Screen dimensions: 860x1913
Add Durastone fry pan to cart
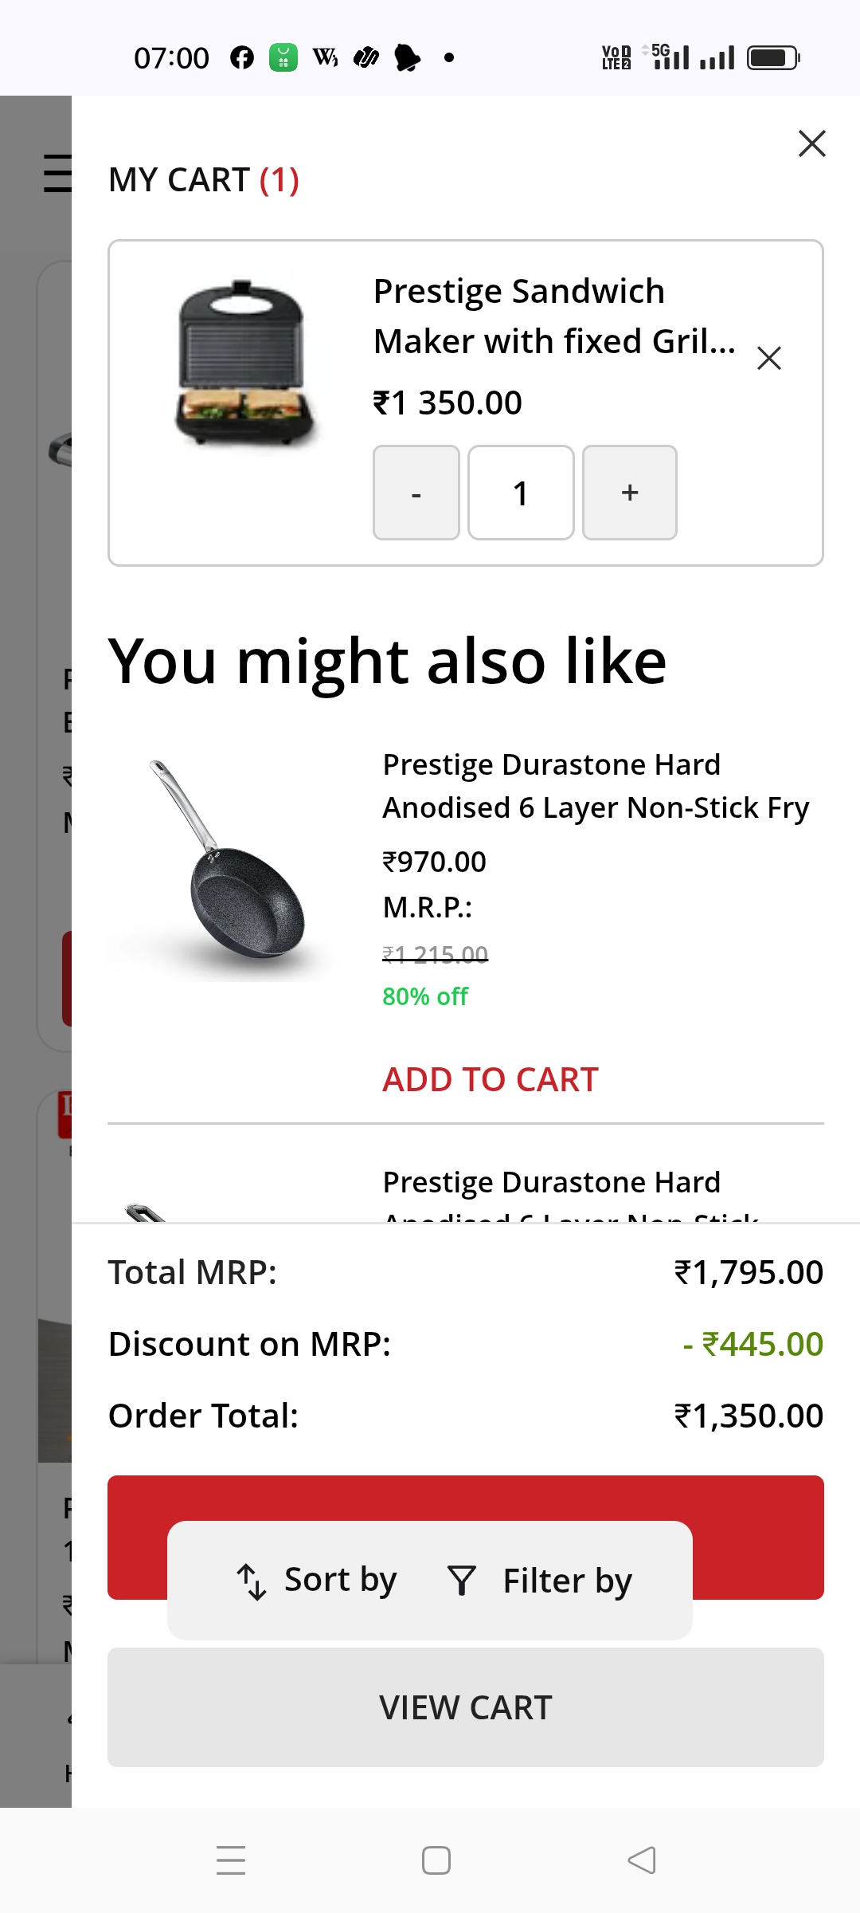click(x=490, y=1079)
